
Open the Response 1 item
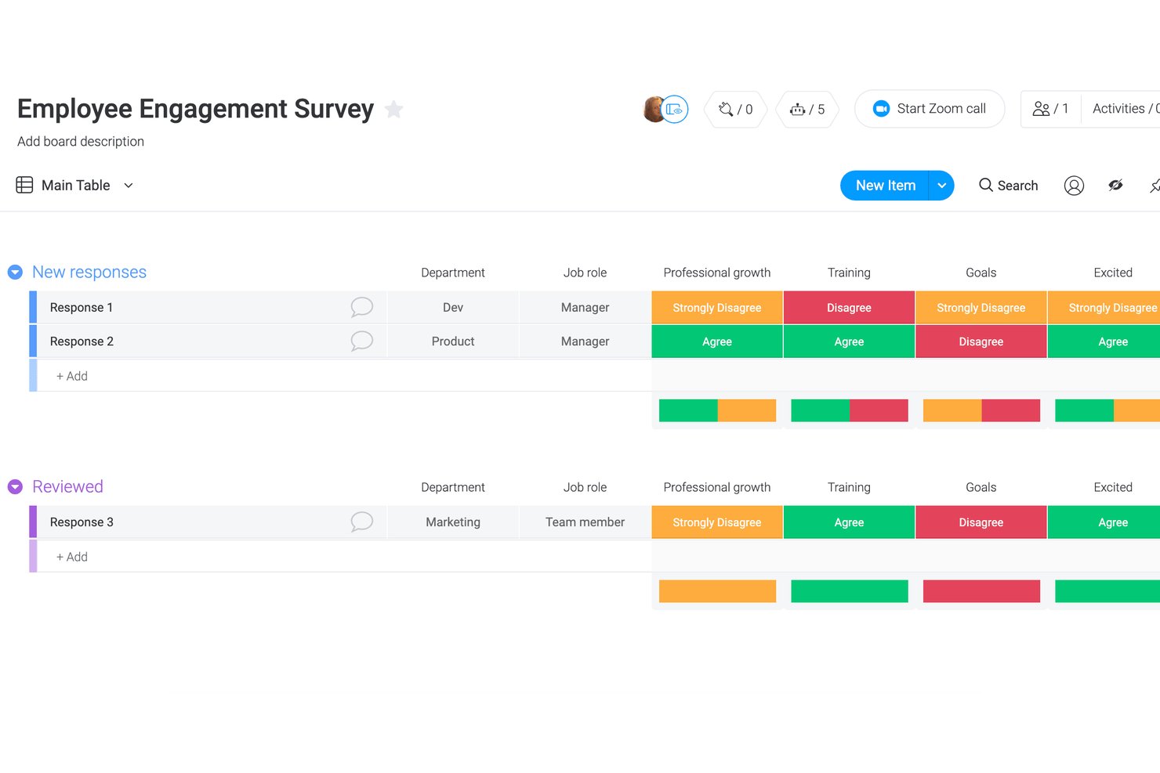82,308
